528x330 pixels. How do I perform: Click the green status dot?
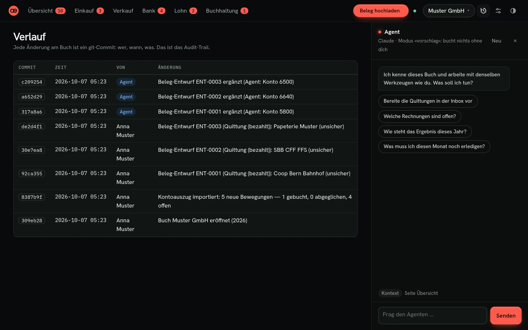[x=415, y=11]
